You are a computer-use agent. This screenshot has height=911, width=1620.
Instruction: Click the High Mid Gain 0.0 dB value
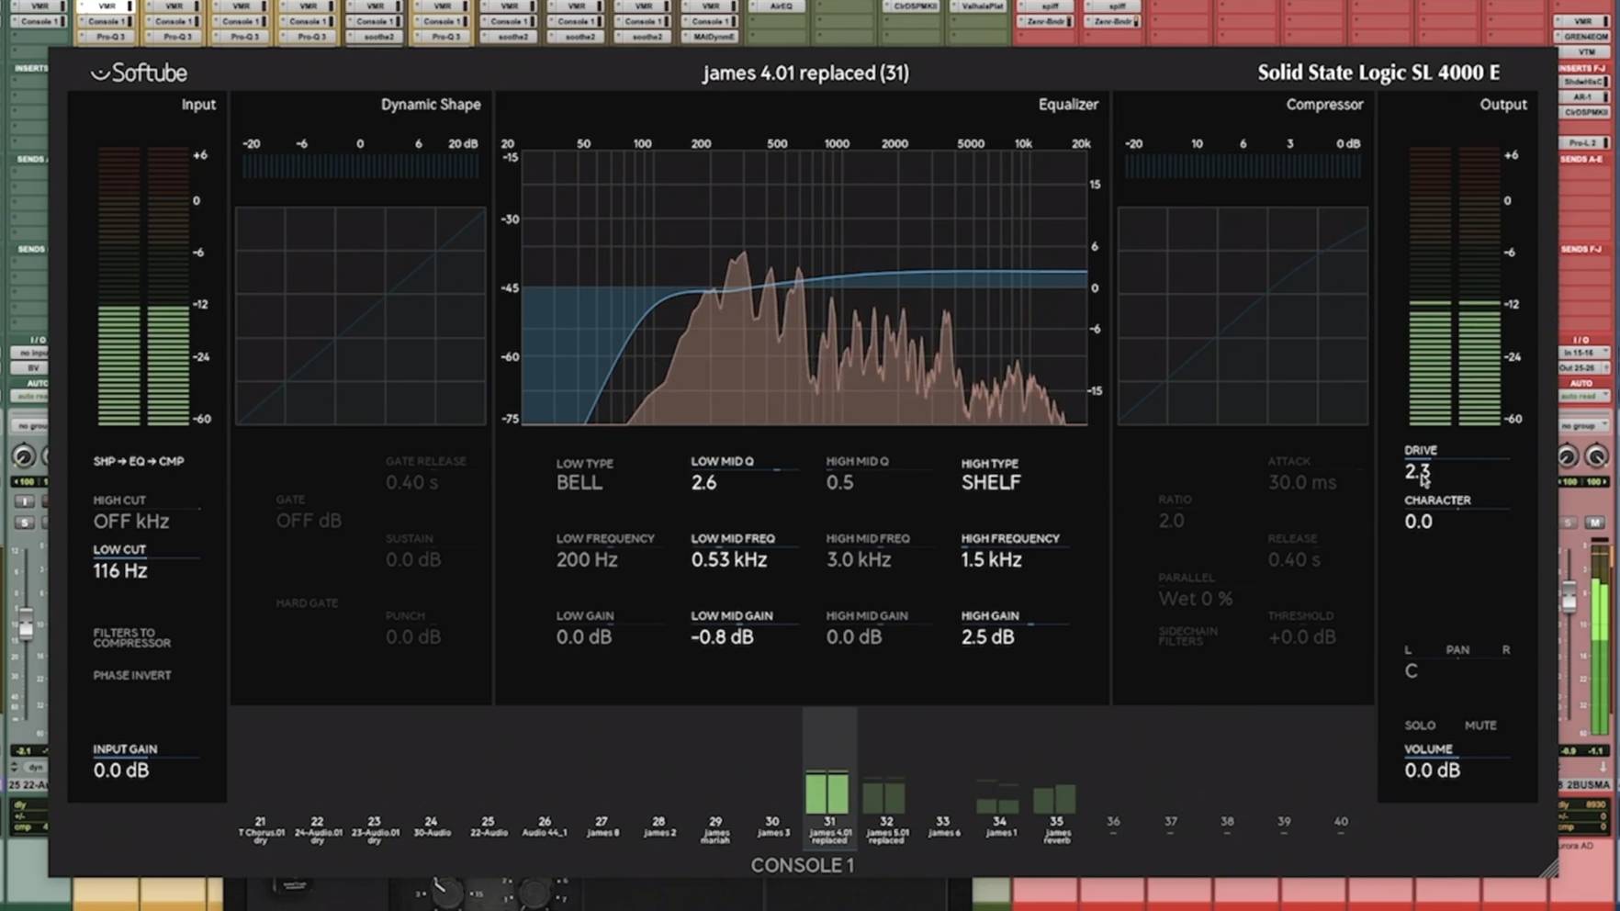point(854,636)
